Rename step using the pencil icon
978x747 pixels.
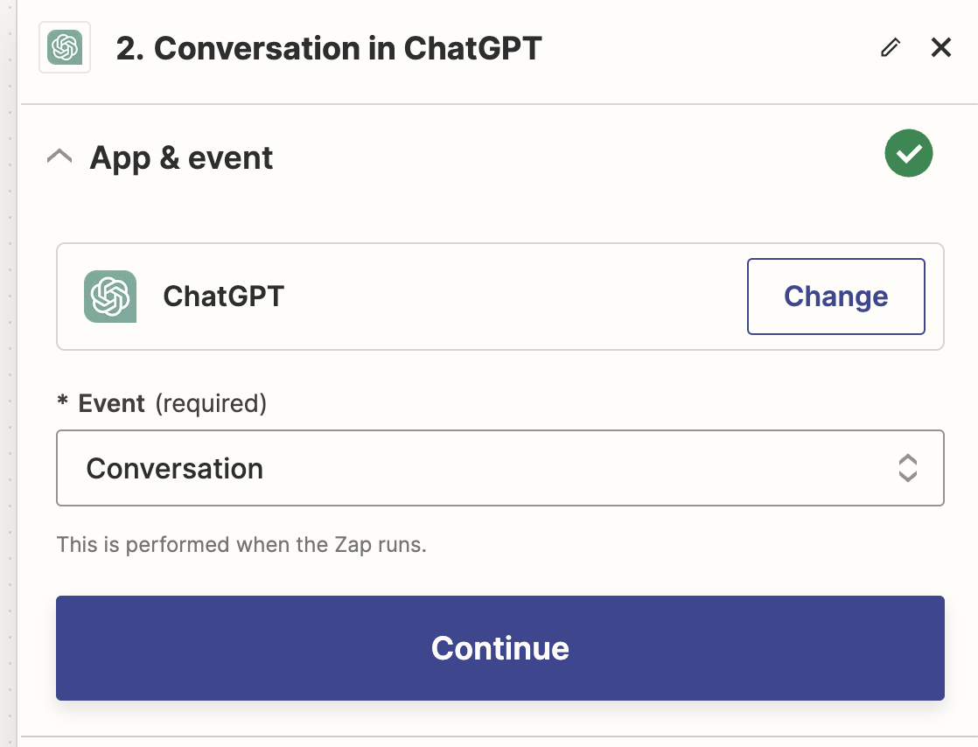pos(891,47)
